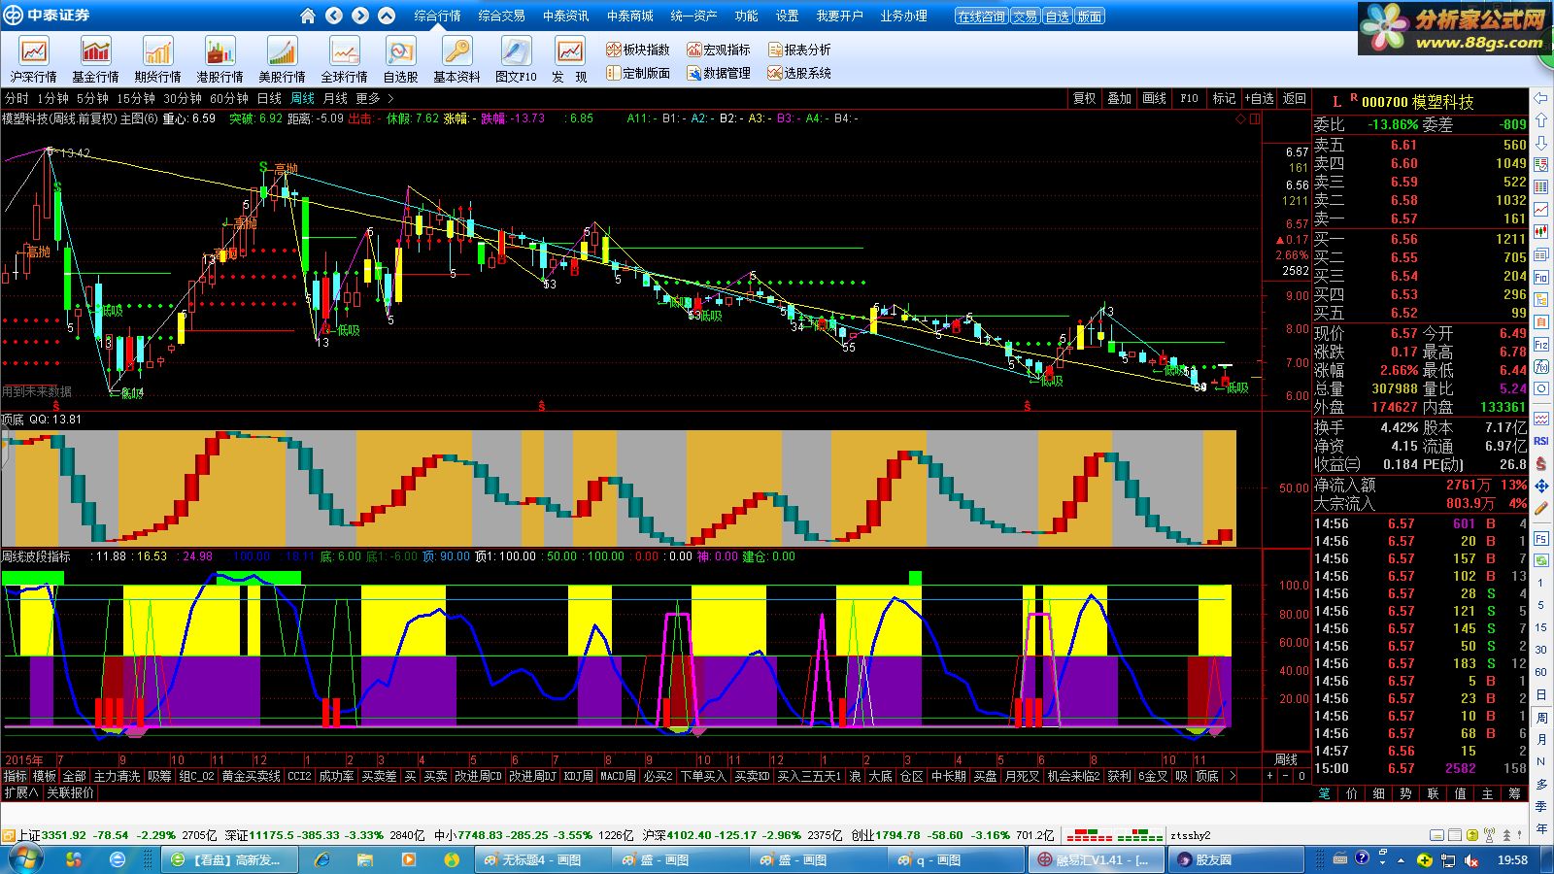This screenshot has width=1554, height=874.
Task: Click +自选 add to watchlist
Action: coord(1259,98)
